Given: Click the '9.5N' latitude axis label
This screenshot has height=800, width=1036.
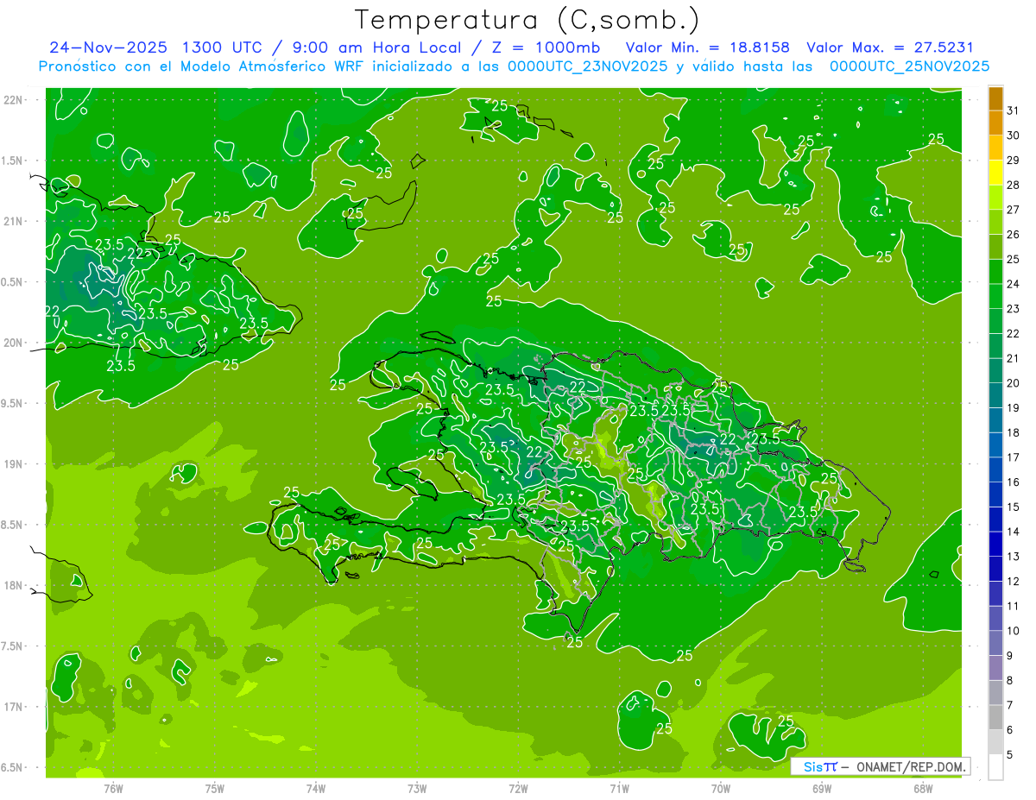Looking at the screenshot, I should click(x=13, y=404).
